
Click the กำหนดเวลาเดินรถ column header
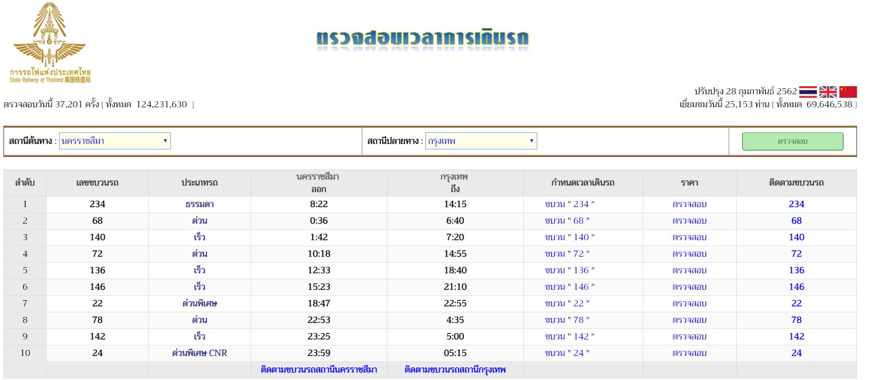pyautogui.click(x=583, y=182)
